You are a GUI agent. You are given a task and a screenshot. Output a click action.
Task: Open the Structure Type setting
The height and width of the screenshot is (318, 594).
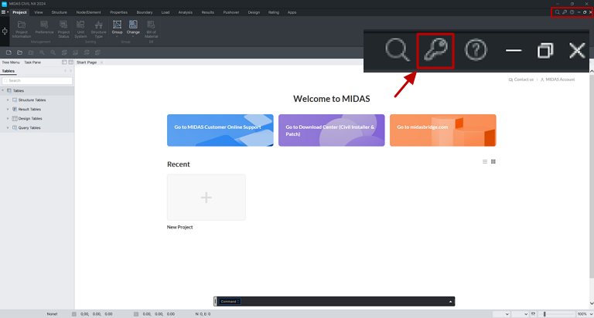[x=98, y=29]
